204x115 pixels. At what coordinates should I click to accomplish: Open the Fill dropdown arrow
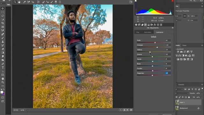pos(202,97)
